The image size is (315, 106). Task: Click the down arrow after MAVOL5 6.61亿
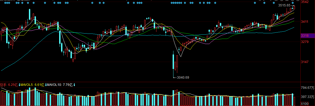[46, 85]
